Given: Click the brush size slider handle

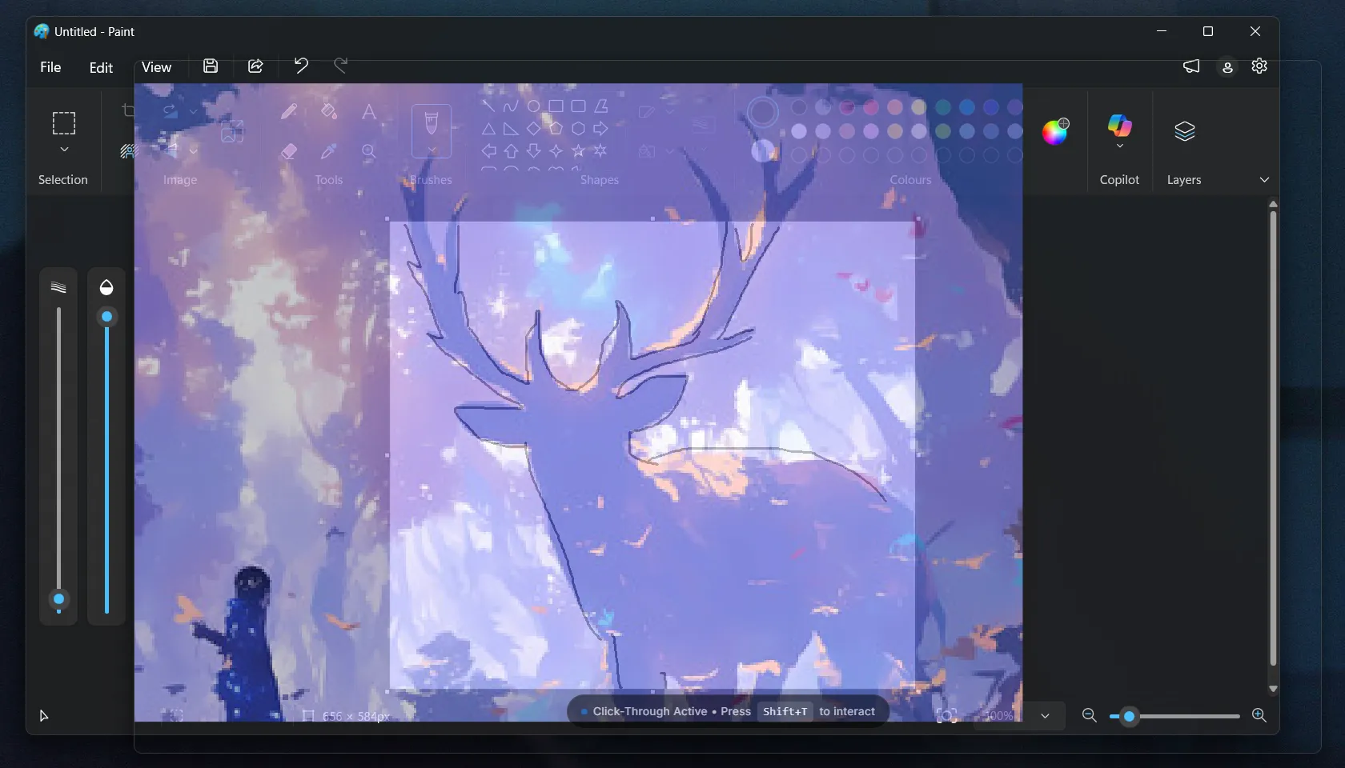Looking at the screenshot, I should point(58,599).
